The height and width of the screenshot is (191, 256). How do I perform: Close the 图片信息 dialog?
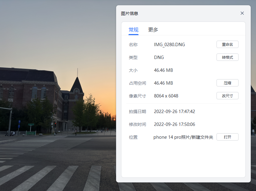[x=242, y=13]
